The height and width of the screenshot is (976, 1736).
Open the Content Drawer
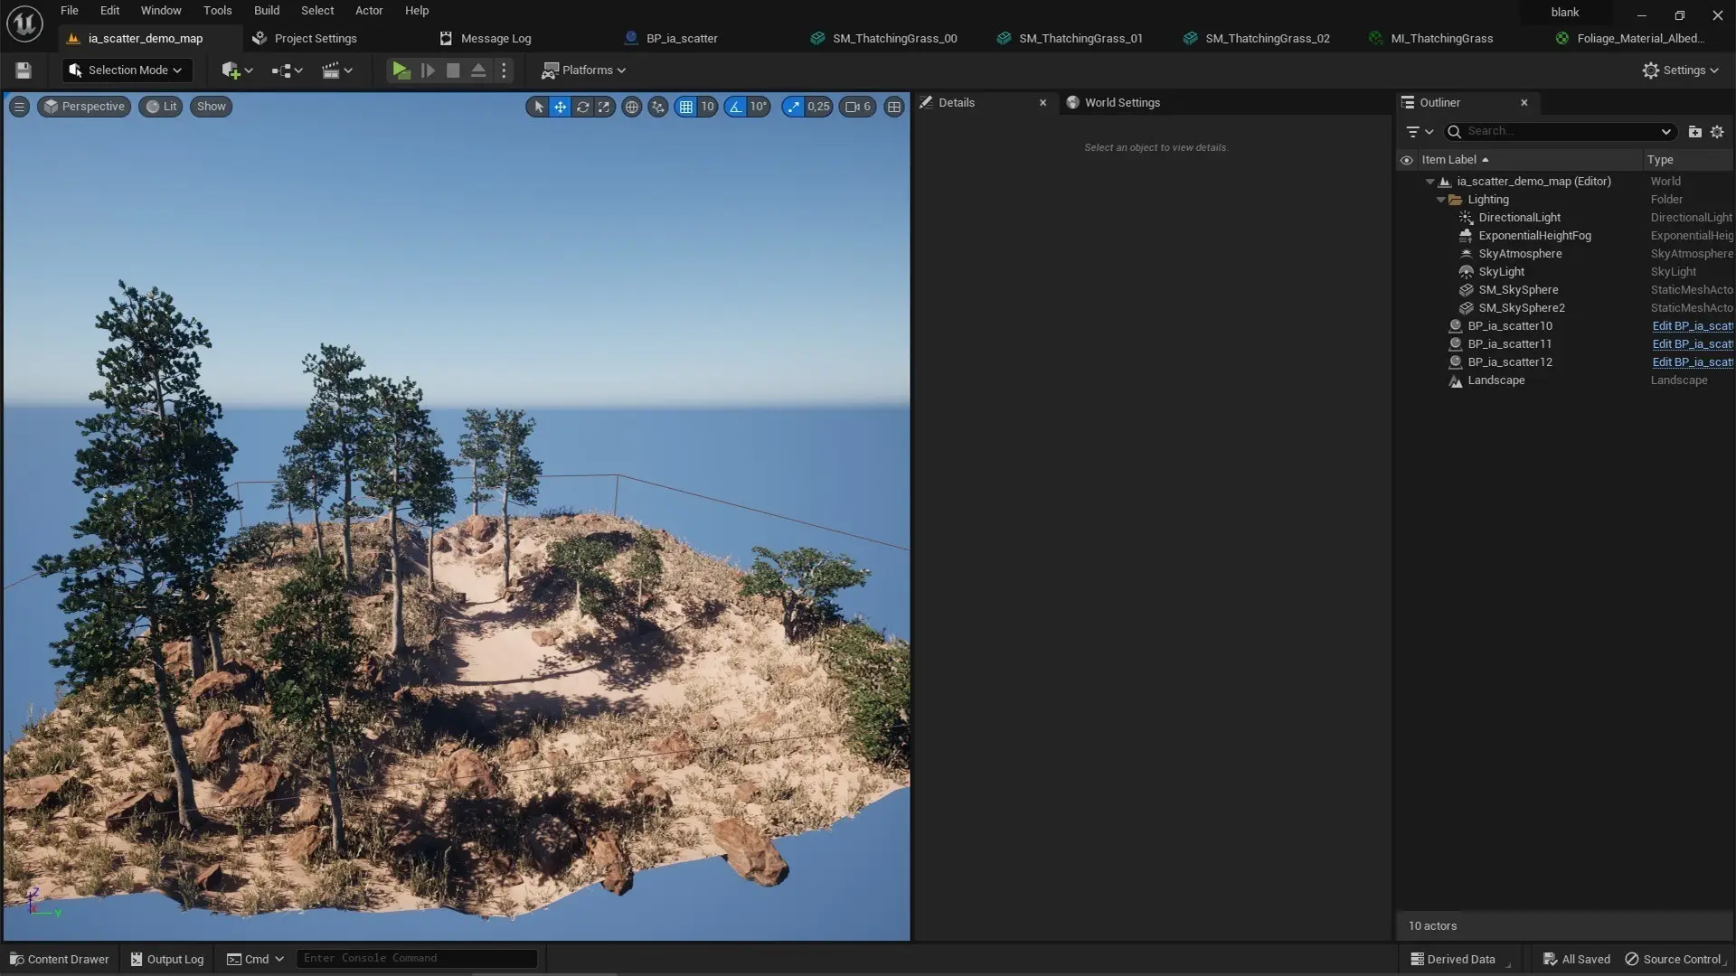coord(60,959)
